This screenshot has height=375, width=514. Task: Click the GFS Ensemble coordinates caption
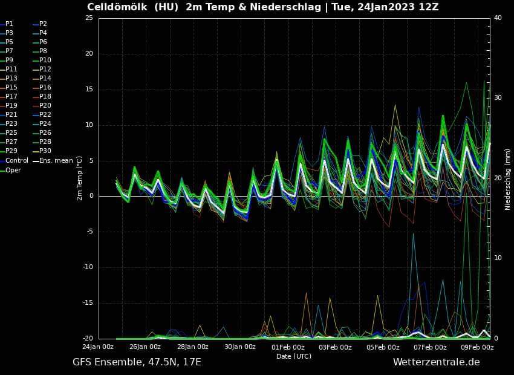(x=137, y=362)
